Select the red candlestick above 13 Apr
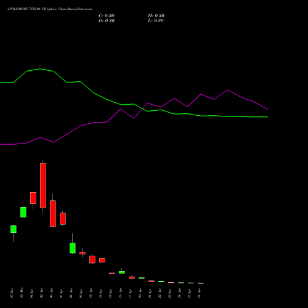 (x=102, y=260)
